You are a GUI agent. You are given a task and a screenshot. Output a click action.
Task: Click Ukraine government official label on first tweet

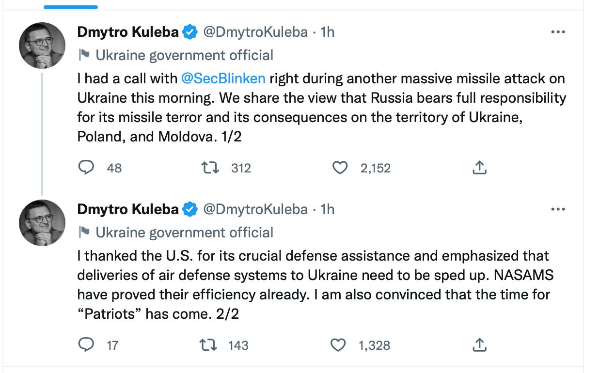(x=184, y=55)
